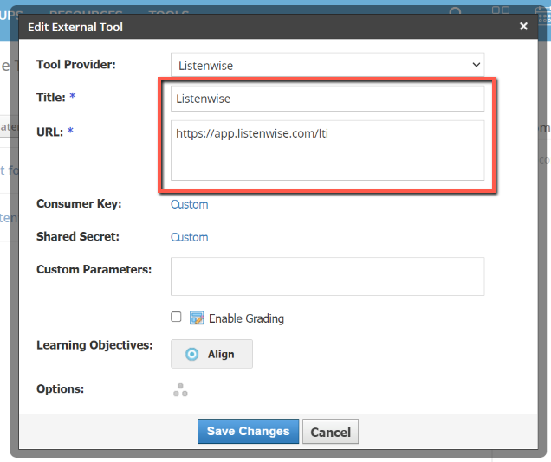Click the Enable Grading label text
Image resolution: width=551 pixels, height=462 pixels.
(x=246, y=318)
